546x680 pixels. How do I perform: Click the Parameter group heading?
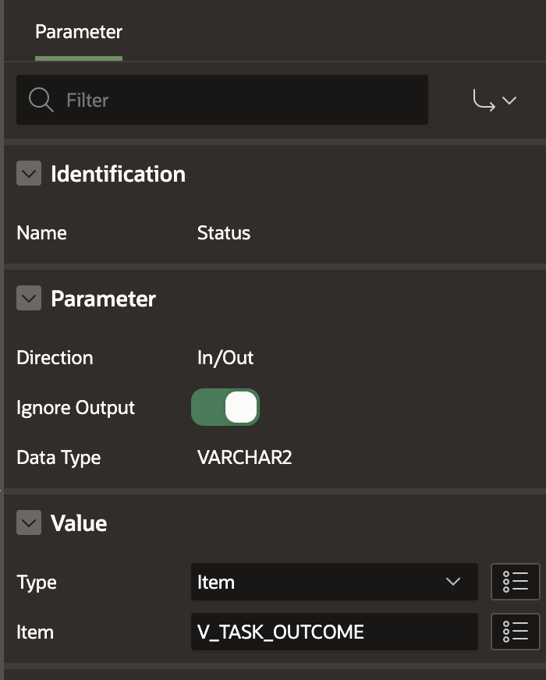103,299
